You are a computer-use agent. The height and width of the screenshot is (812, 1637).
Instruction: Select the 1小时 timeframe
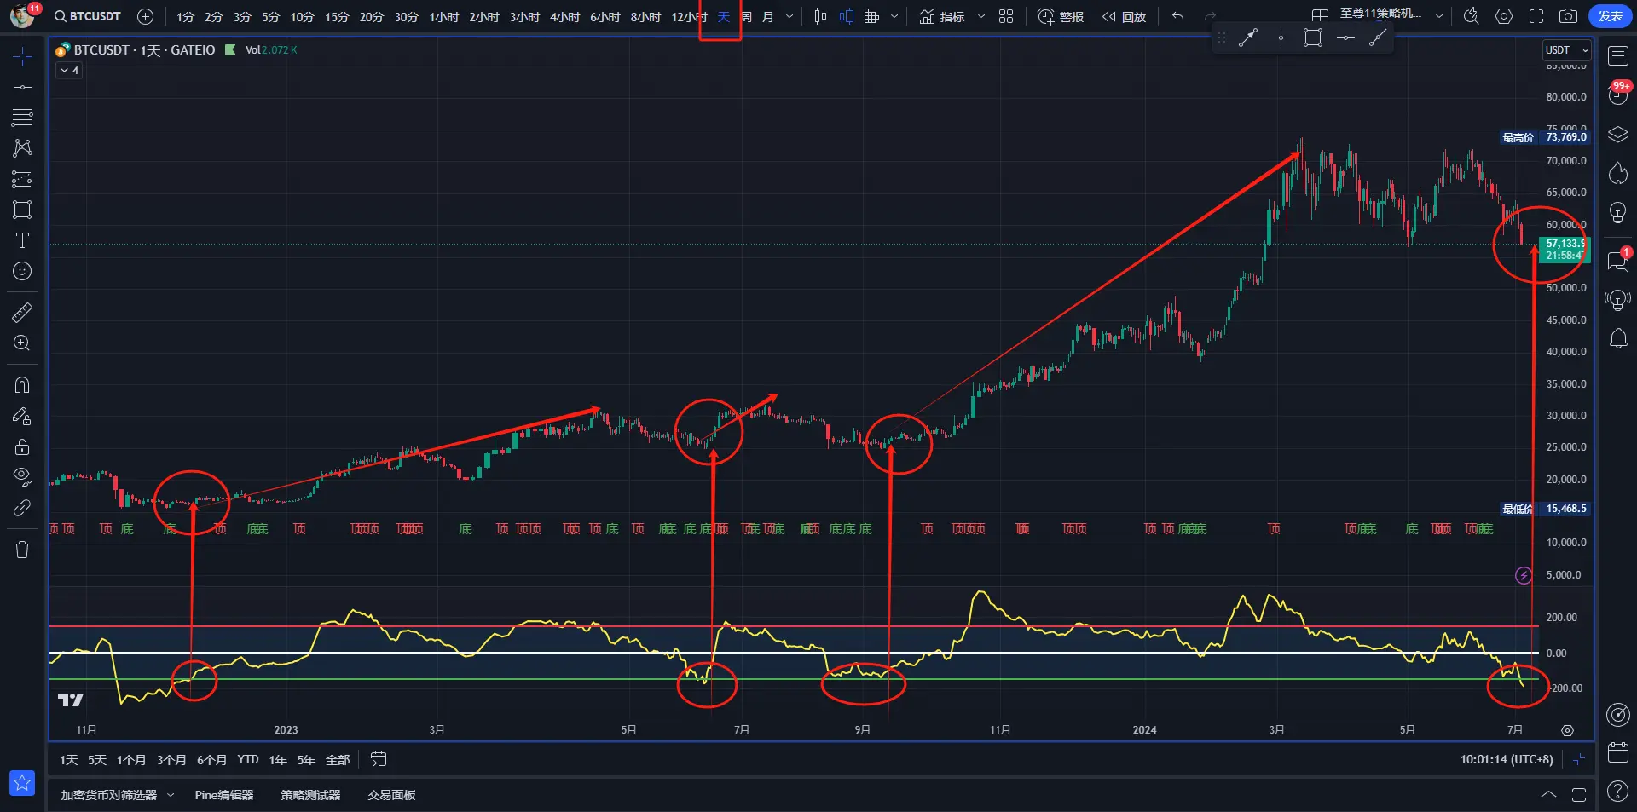coord(443,17)
